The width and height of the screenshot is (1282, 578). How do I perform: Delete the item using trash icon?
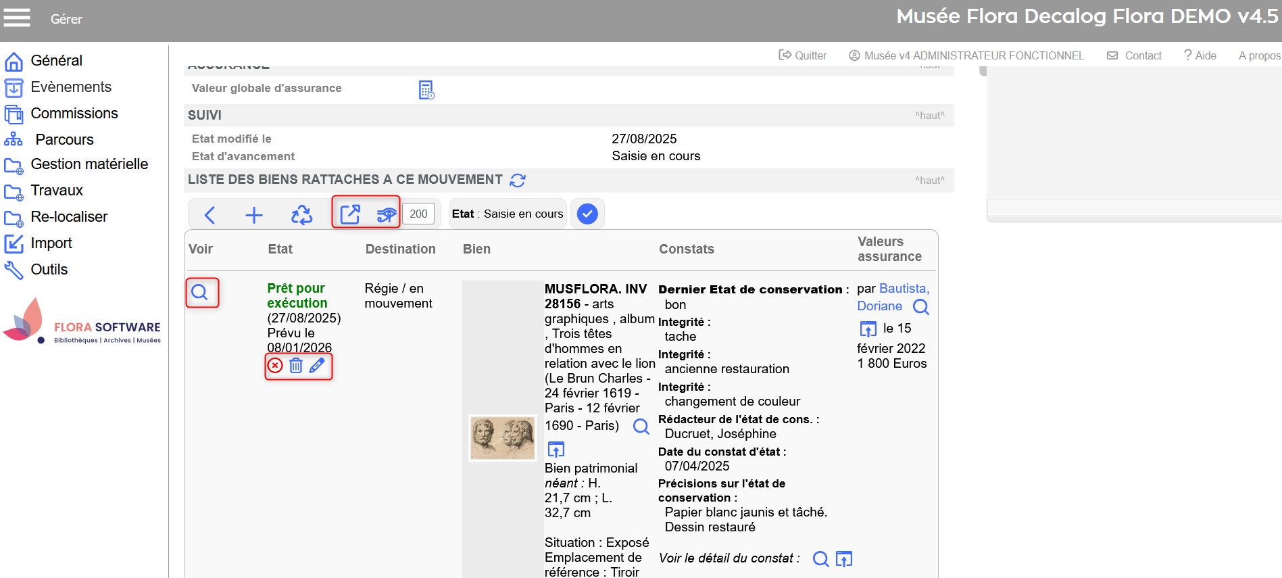[x=296, y=366]
